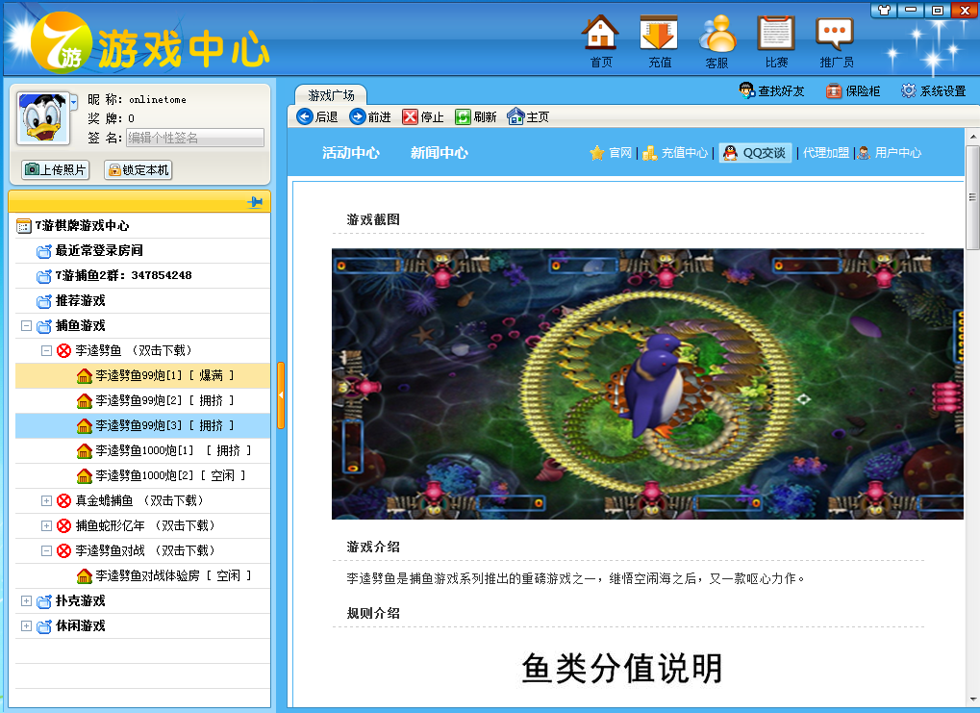Viewport: 980px width, 713px height.
Task: Click the vertical scrollbar thumb
Action: 972,197
